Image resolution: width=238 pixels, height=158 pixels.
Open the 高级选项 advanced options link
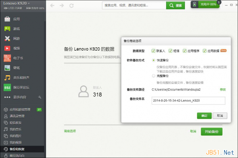[x=70, y=131]
